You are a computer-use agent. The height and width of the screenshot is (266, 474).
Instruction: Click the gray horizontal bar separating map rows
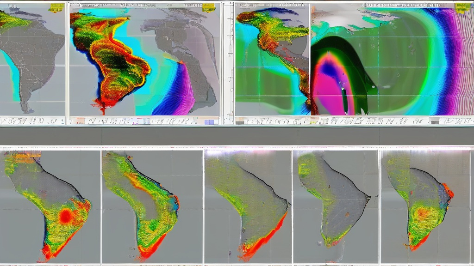click(x=237, y=136)
